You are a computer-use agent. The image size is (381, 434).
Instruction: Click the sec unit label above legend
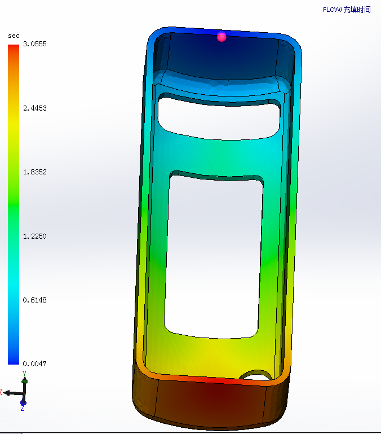(x=14, y=36)
